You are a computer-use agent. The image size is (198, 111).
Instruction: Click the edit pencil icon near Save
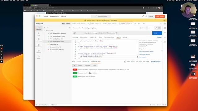click(156, 28)
